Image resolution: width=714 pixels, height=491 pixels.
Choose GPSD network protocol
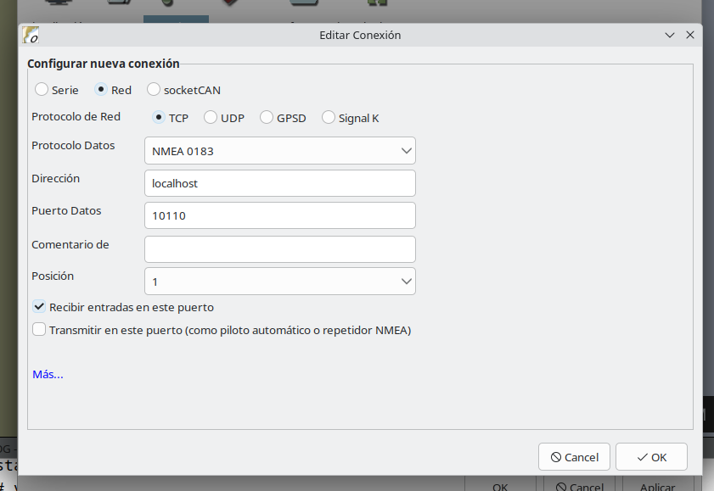tap(267, 118)
